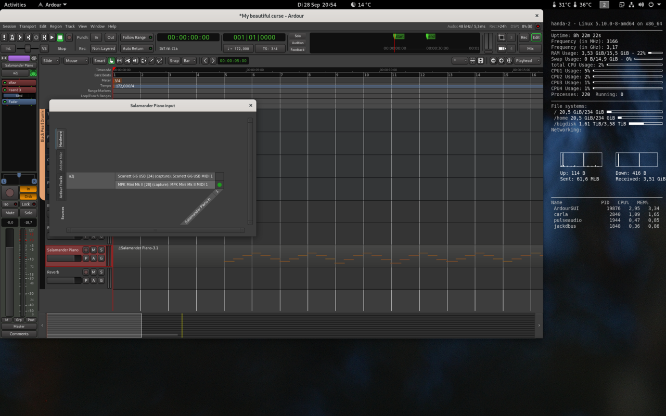This screenshot has height=416, width=666.
Task: Go to session end transport icon
Action: 28,37
